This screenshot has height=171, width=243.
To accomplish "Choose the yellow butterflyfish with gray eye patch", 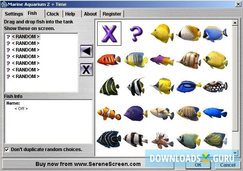I will (215, 60).
